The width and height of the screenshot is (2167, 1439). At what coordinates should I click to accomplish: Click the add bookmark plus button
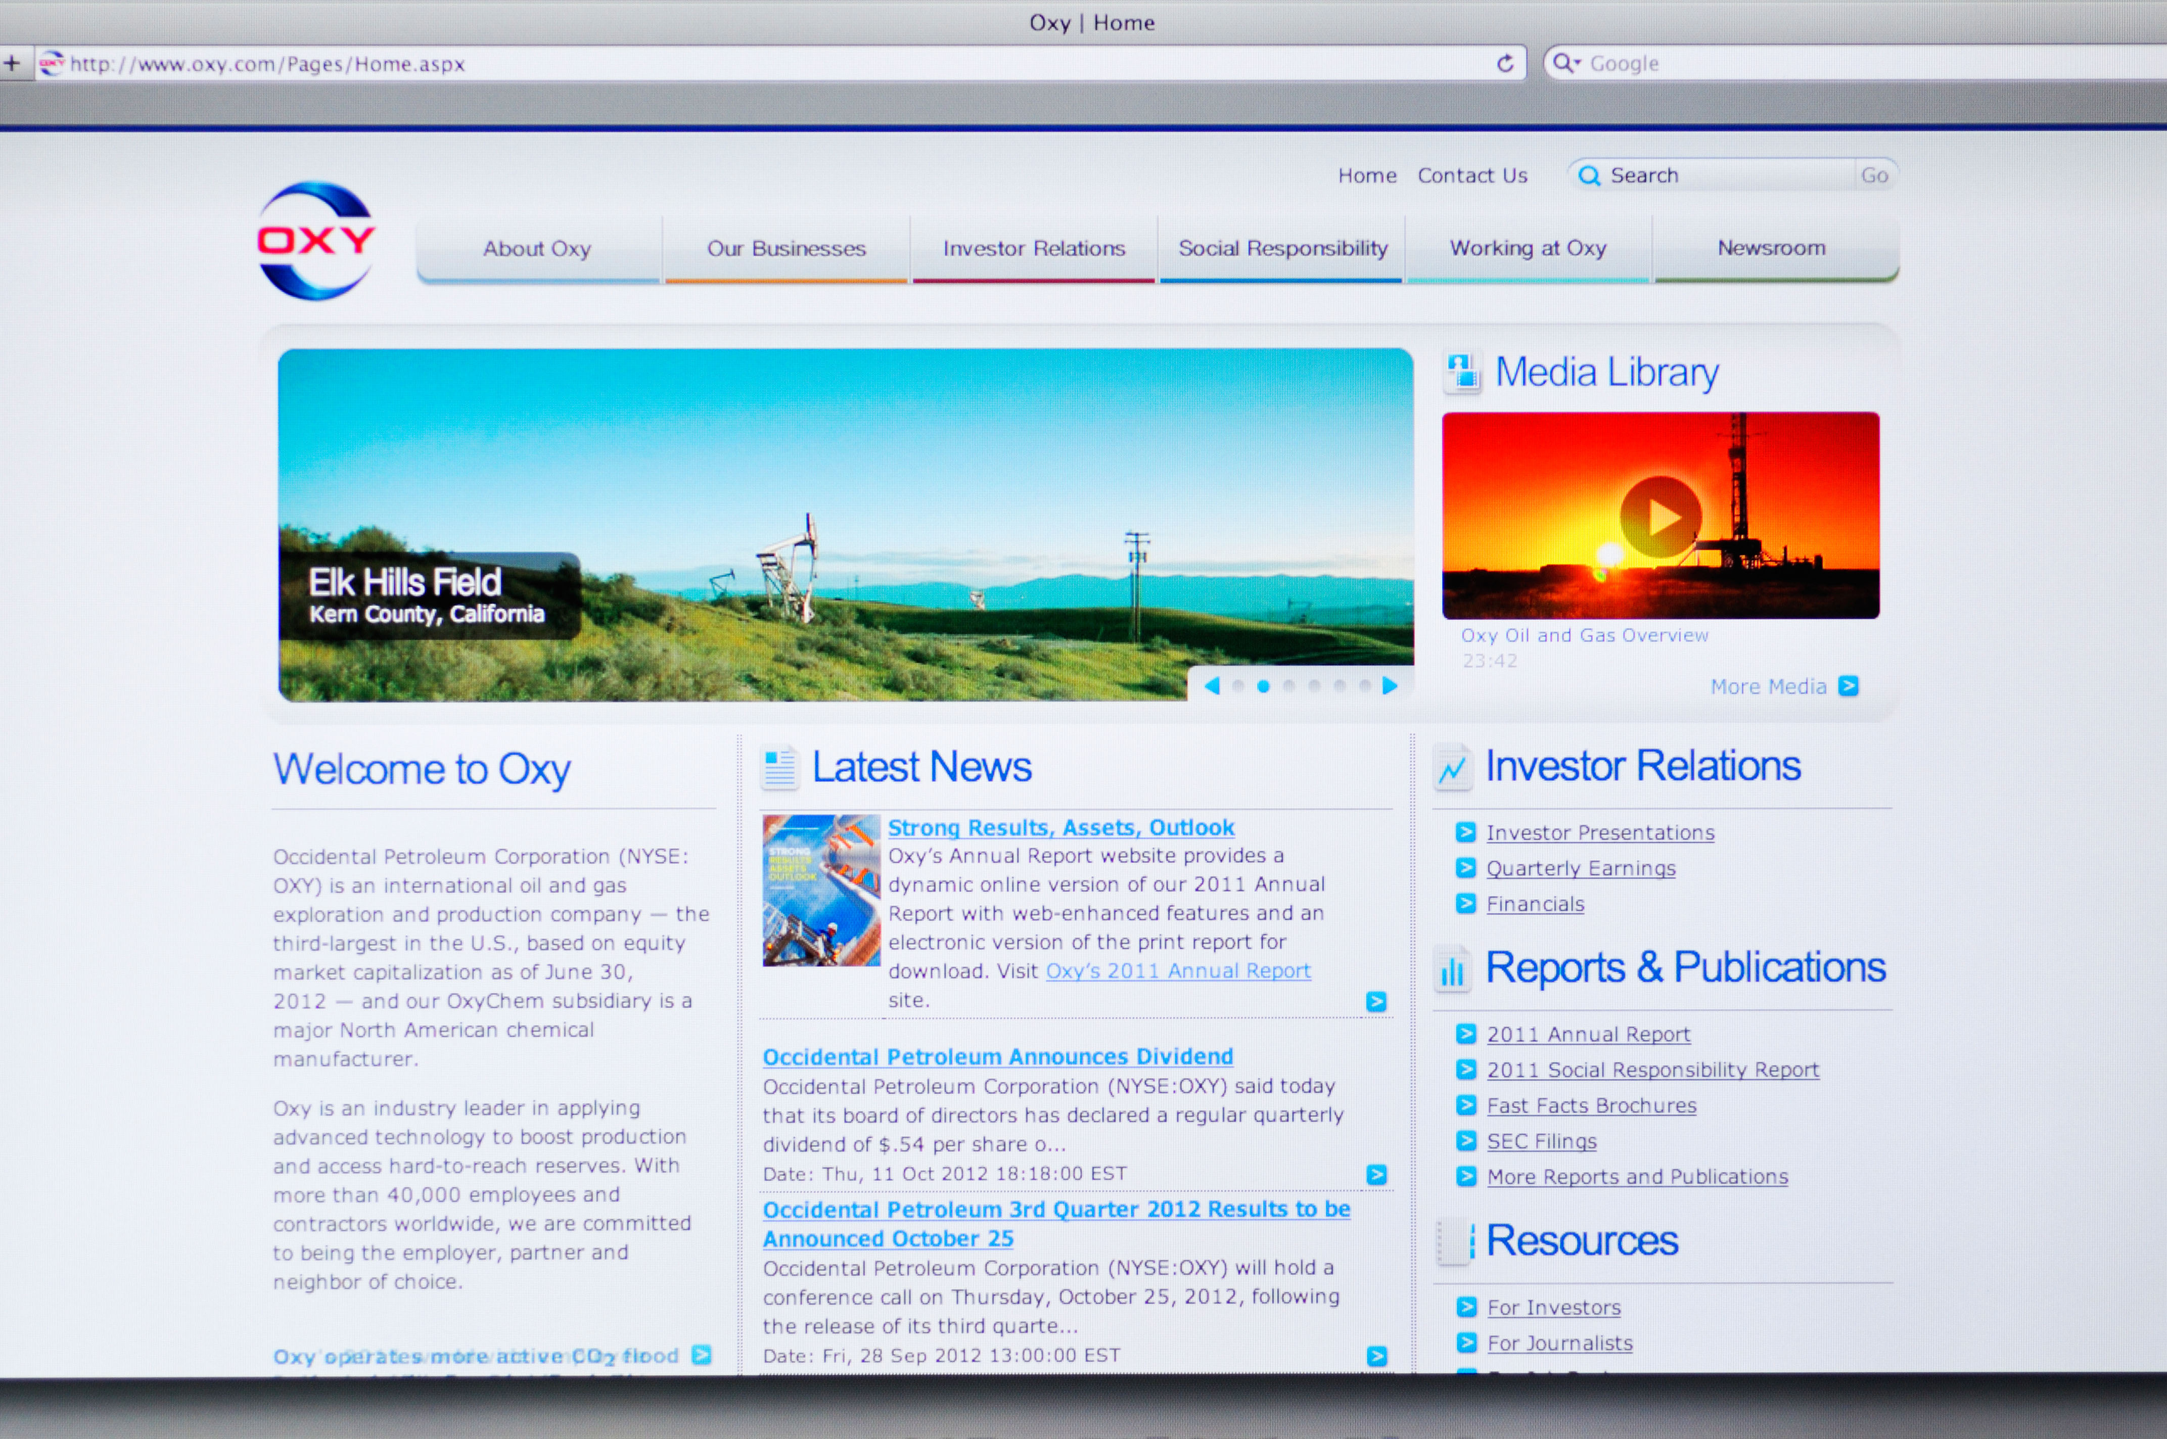pyautogui.click(x=12, y=63)
